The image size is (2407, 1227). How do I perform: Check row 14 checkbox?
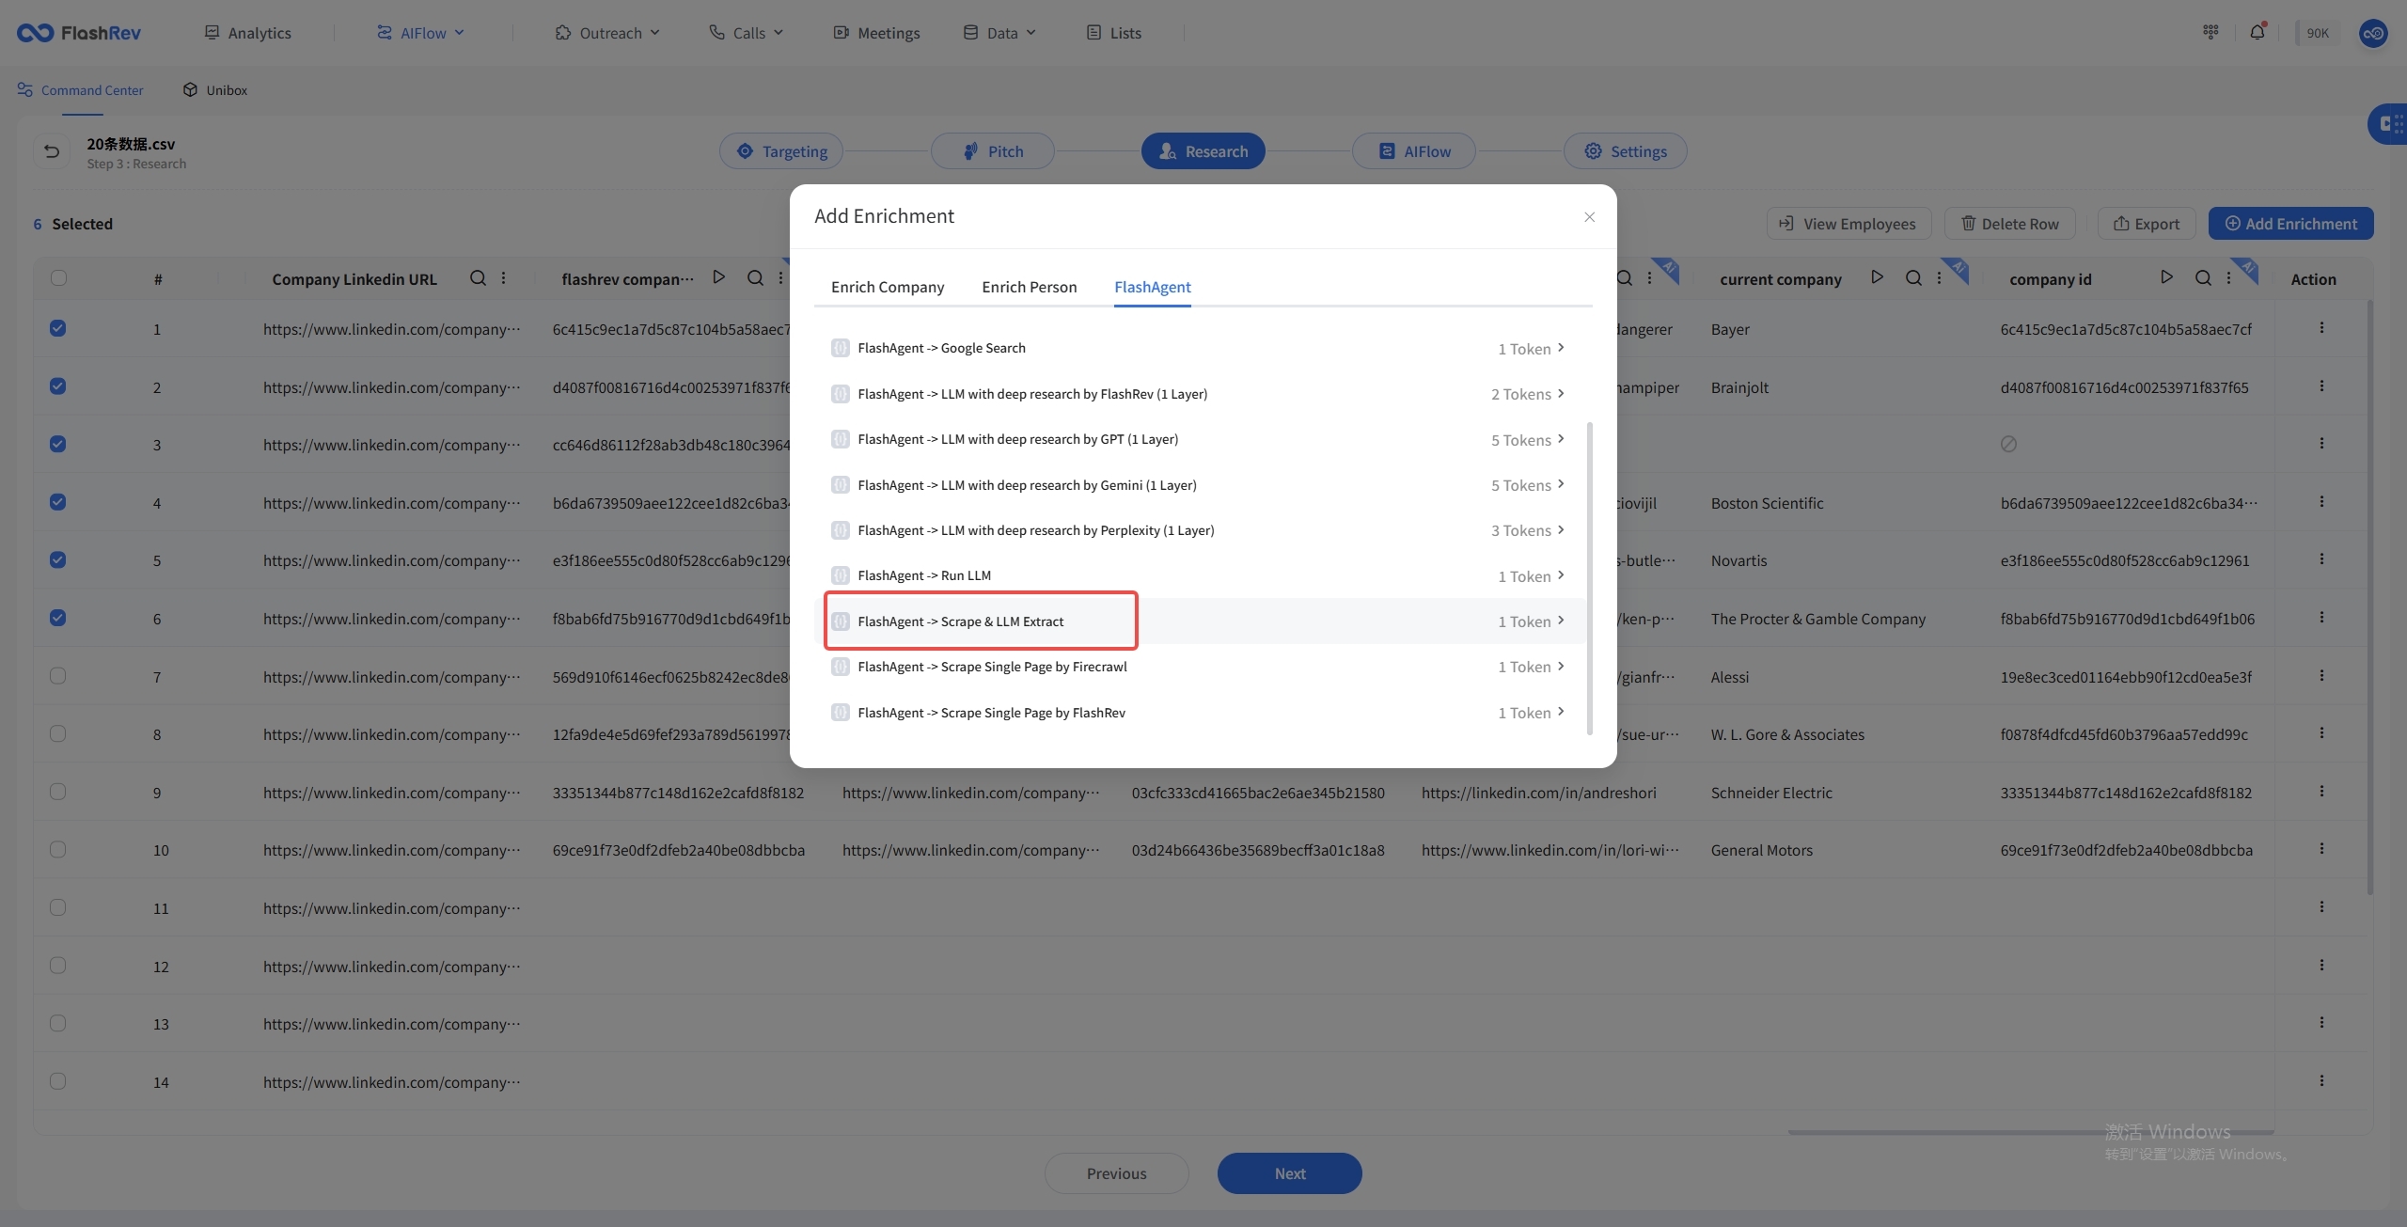58,1081
